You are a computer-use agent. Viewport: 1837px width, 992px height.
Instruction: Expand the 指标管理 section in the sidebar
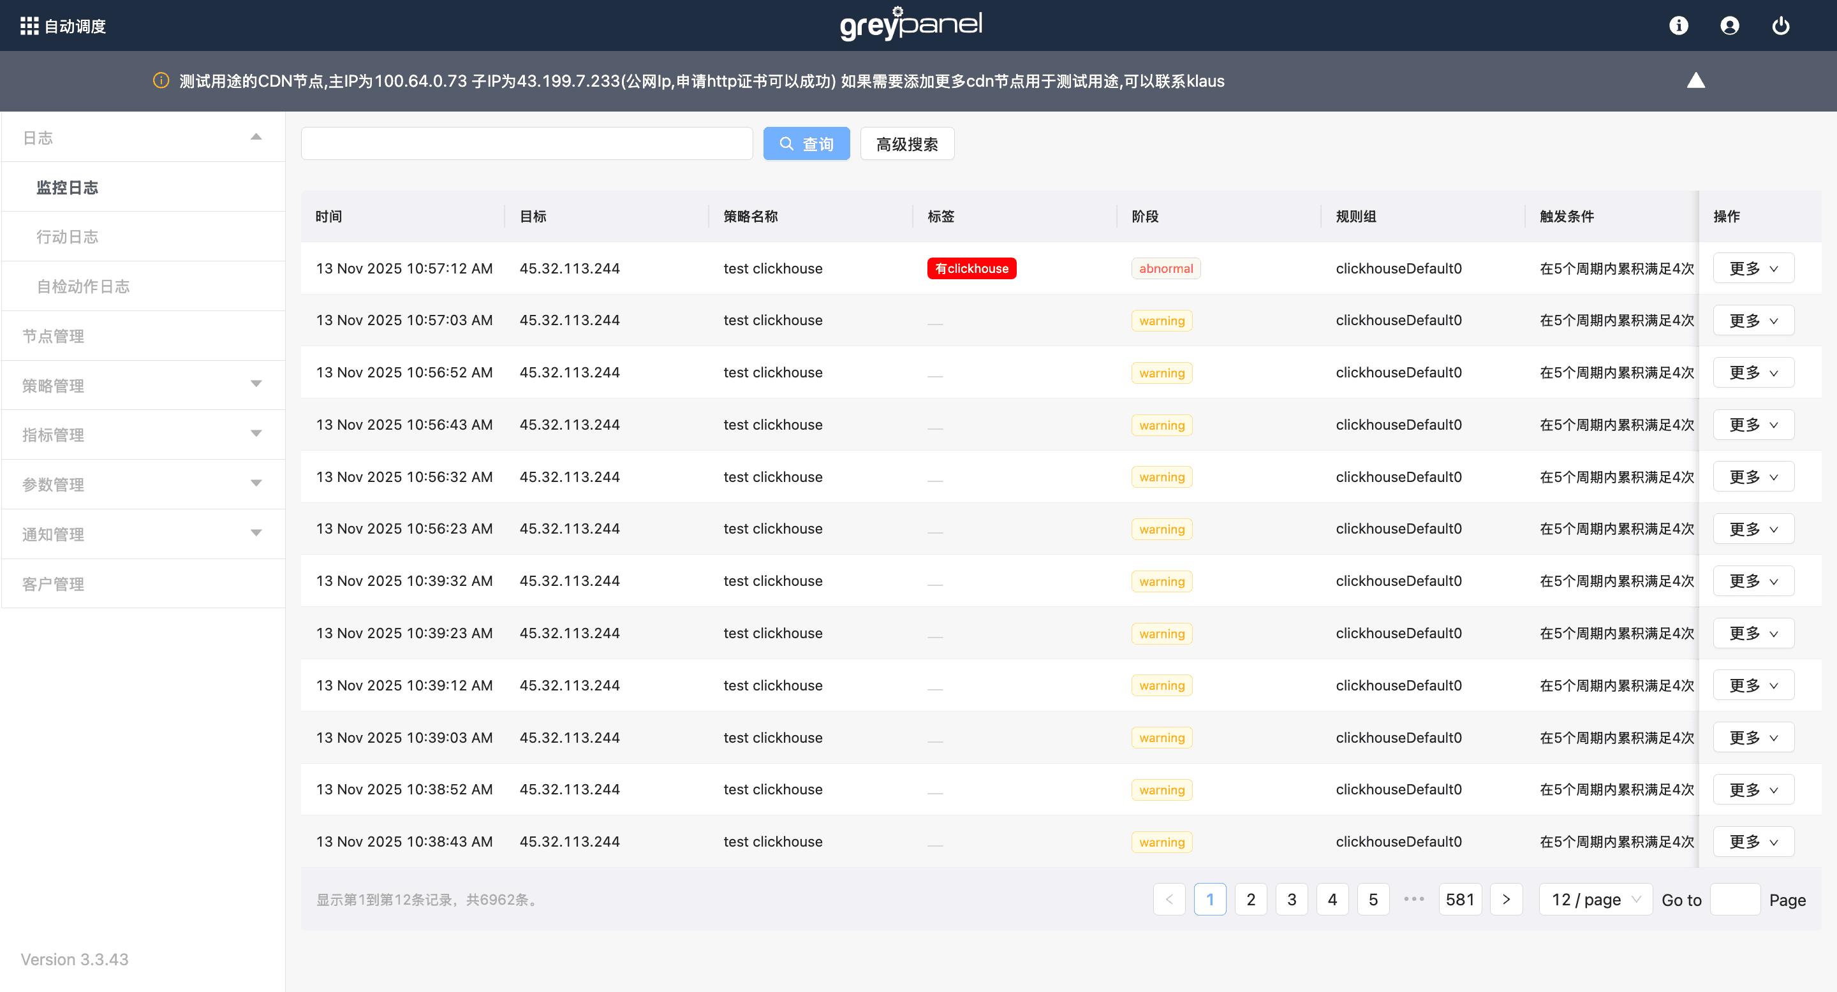click(x=256, y=434)
